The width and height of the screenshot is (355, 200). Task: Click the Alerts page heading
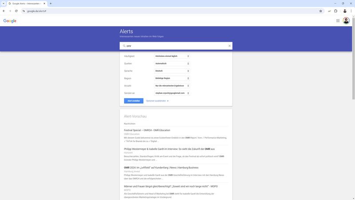[x=126, y=31]
